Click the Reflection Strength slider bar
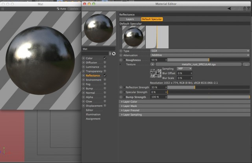This screenshot has width=252, height=163. point(209,87)
